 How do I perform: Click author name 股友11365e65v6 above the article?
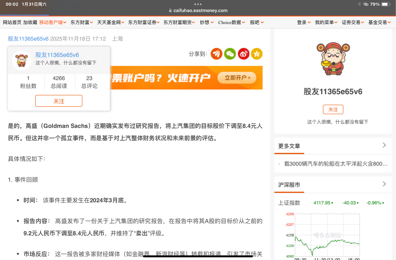coord(28,39)
